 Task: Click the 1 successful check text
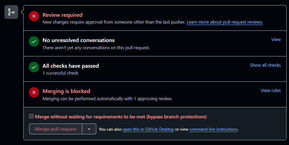pyautogui.click(x=60, y=73)
